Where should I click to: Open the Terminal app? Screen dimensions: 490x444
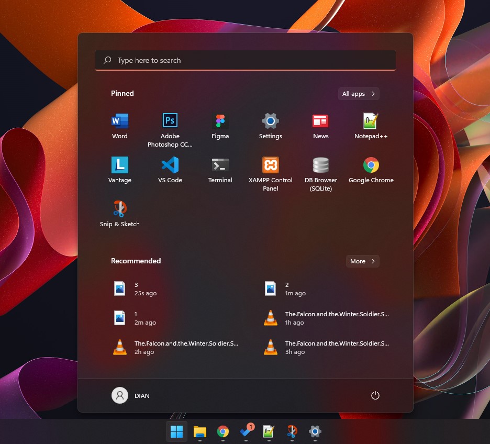tap(220, 170)
